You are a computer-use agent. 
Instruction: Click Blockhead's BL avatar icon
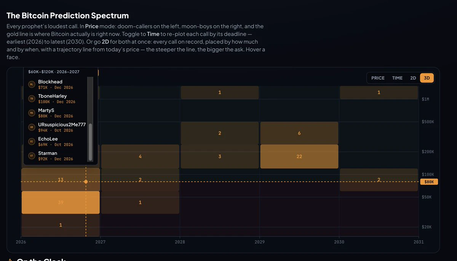32,84
